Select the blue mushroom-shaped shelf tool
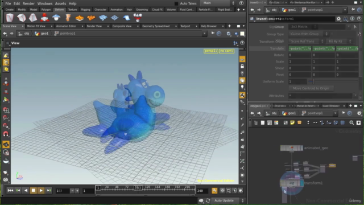 pos(56,18)
